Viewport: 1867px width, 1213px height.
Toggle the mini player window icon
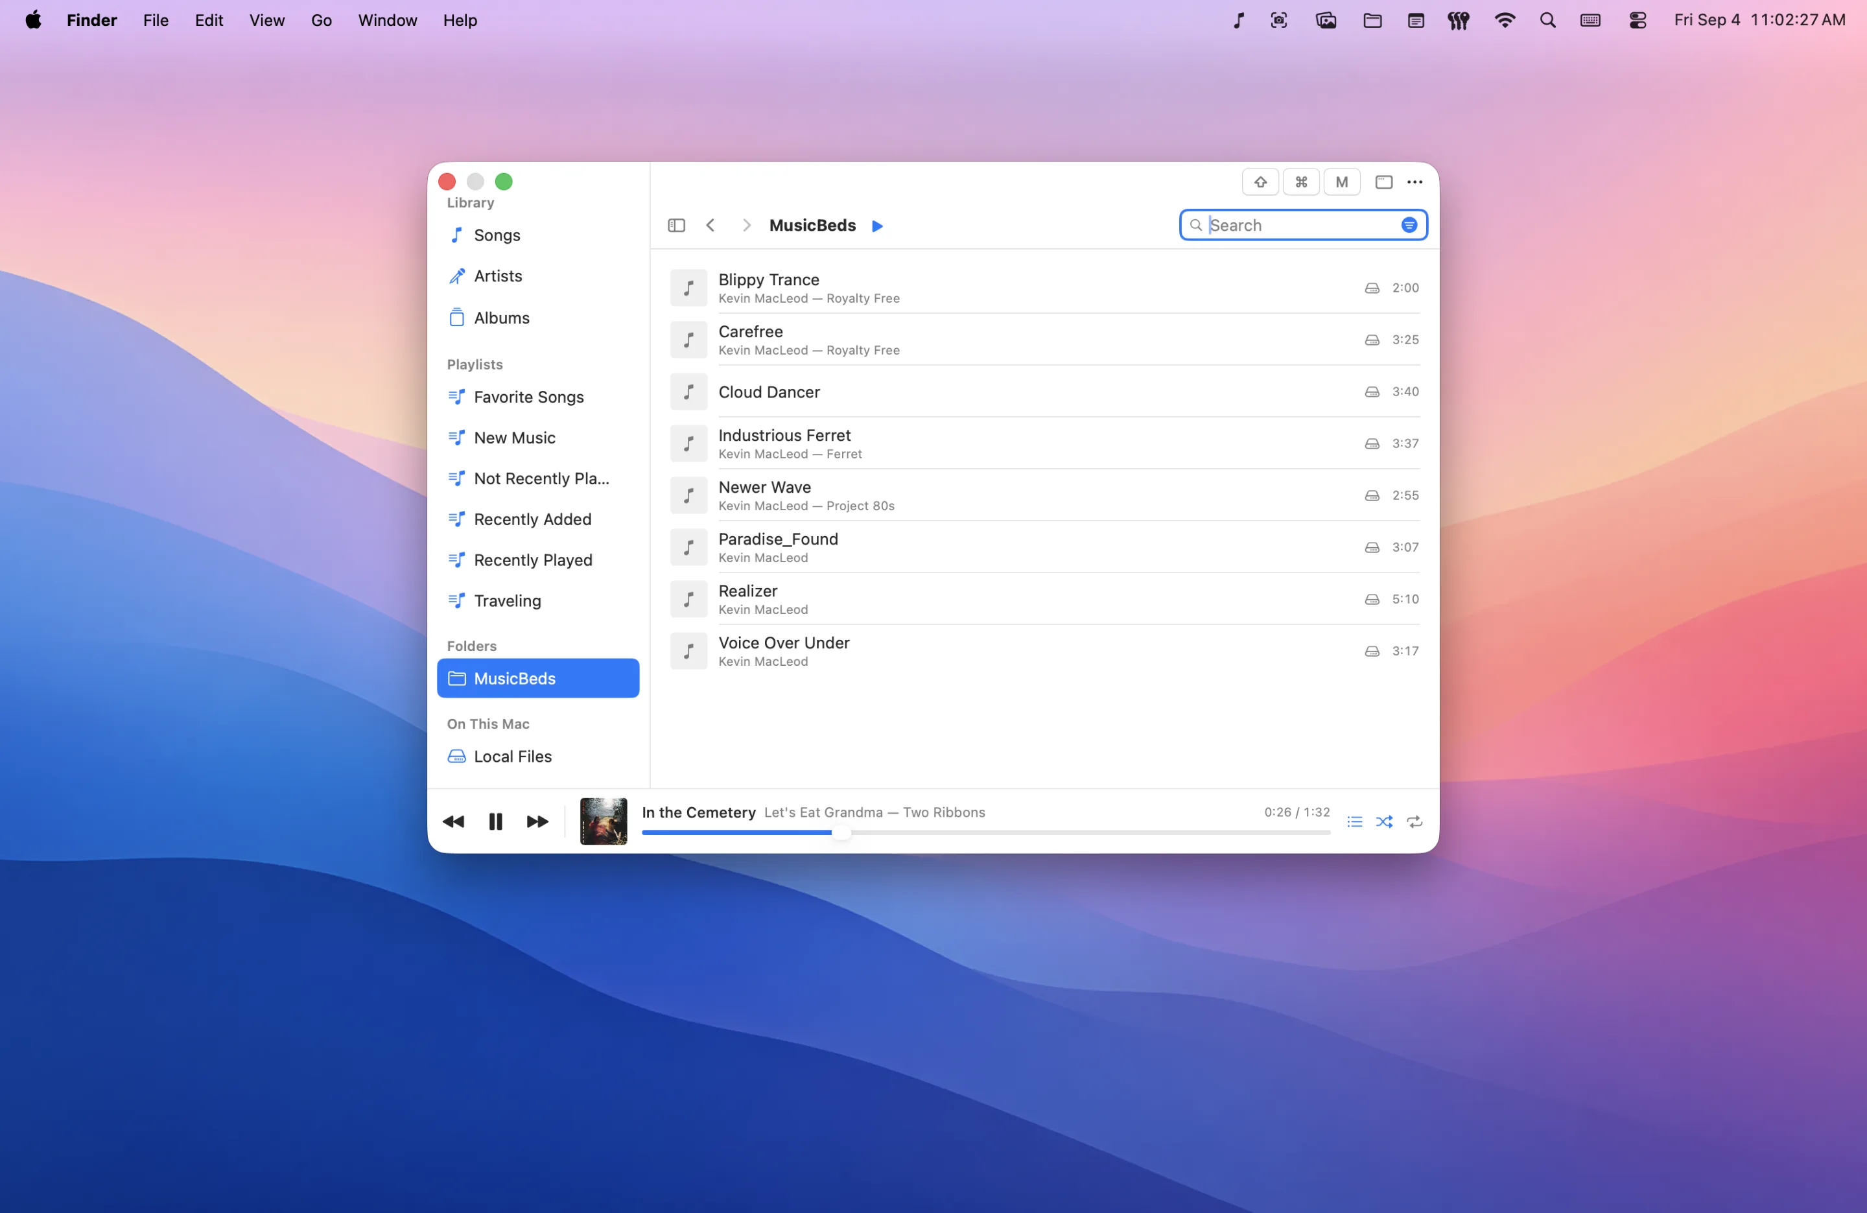pyautogui.click(x=1384, y=182)
